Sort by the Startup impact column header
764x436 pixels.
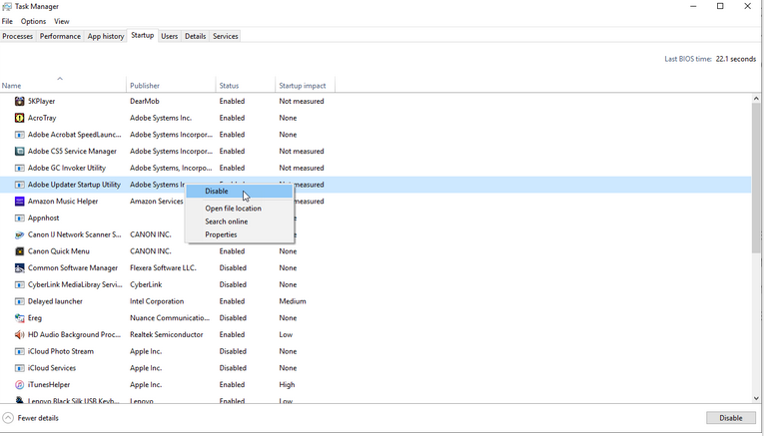[305, 85]
